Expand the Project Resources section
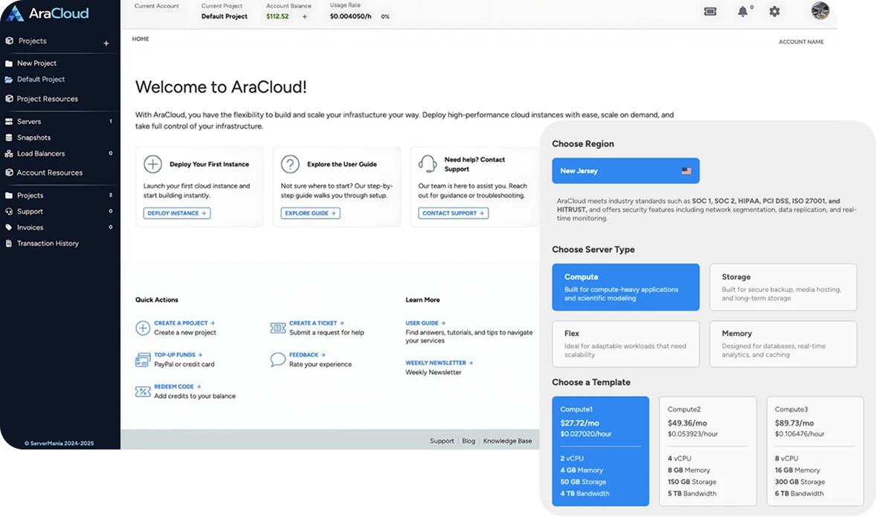This screenshot has width=876, height=526. pos(47,99)
